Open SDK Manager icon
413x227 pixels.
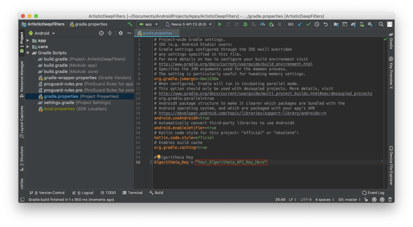[x=370, y=24]
